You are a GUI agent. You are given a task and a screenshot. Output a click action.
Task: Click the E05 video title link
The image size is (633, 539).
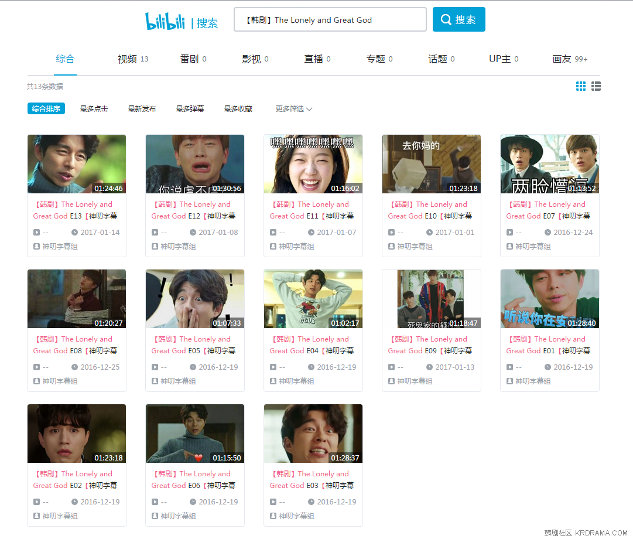(x=193, y=344)
